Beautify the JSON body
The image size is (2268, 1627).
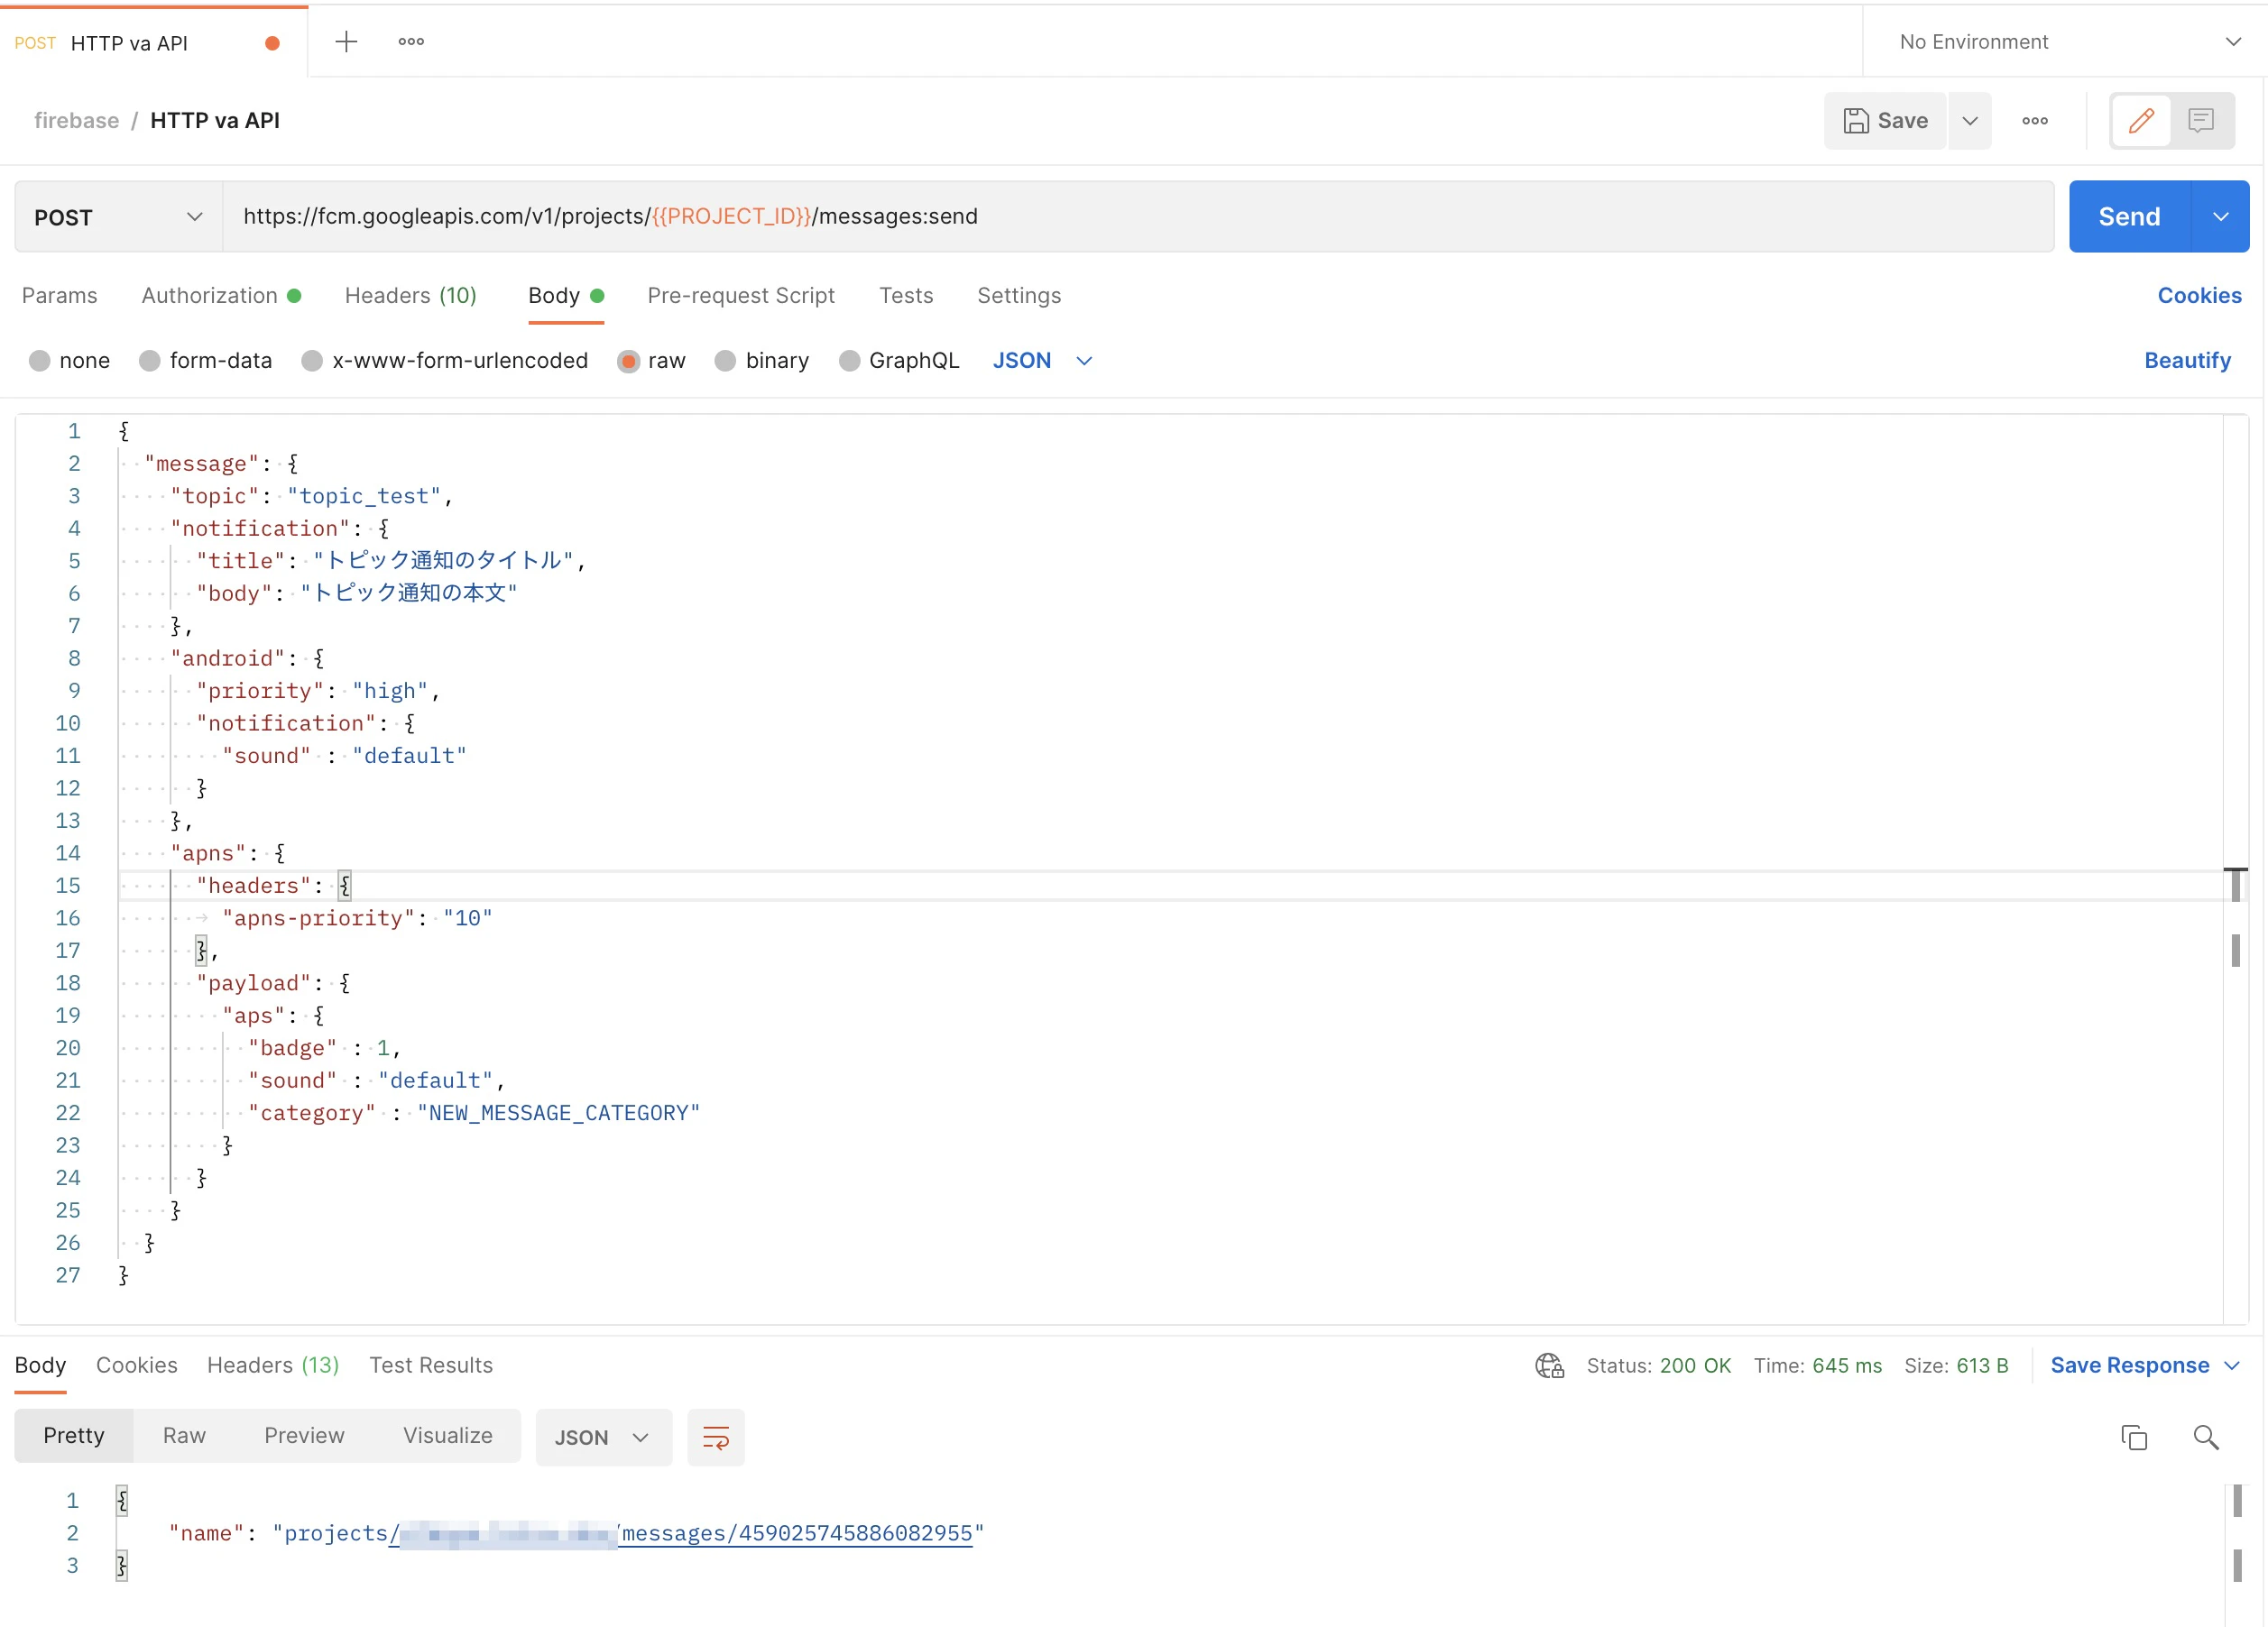click(x=2187, y=360)
